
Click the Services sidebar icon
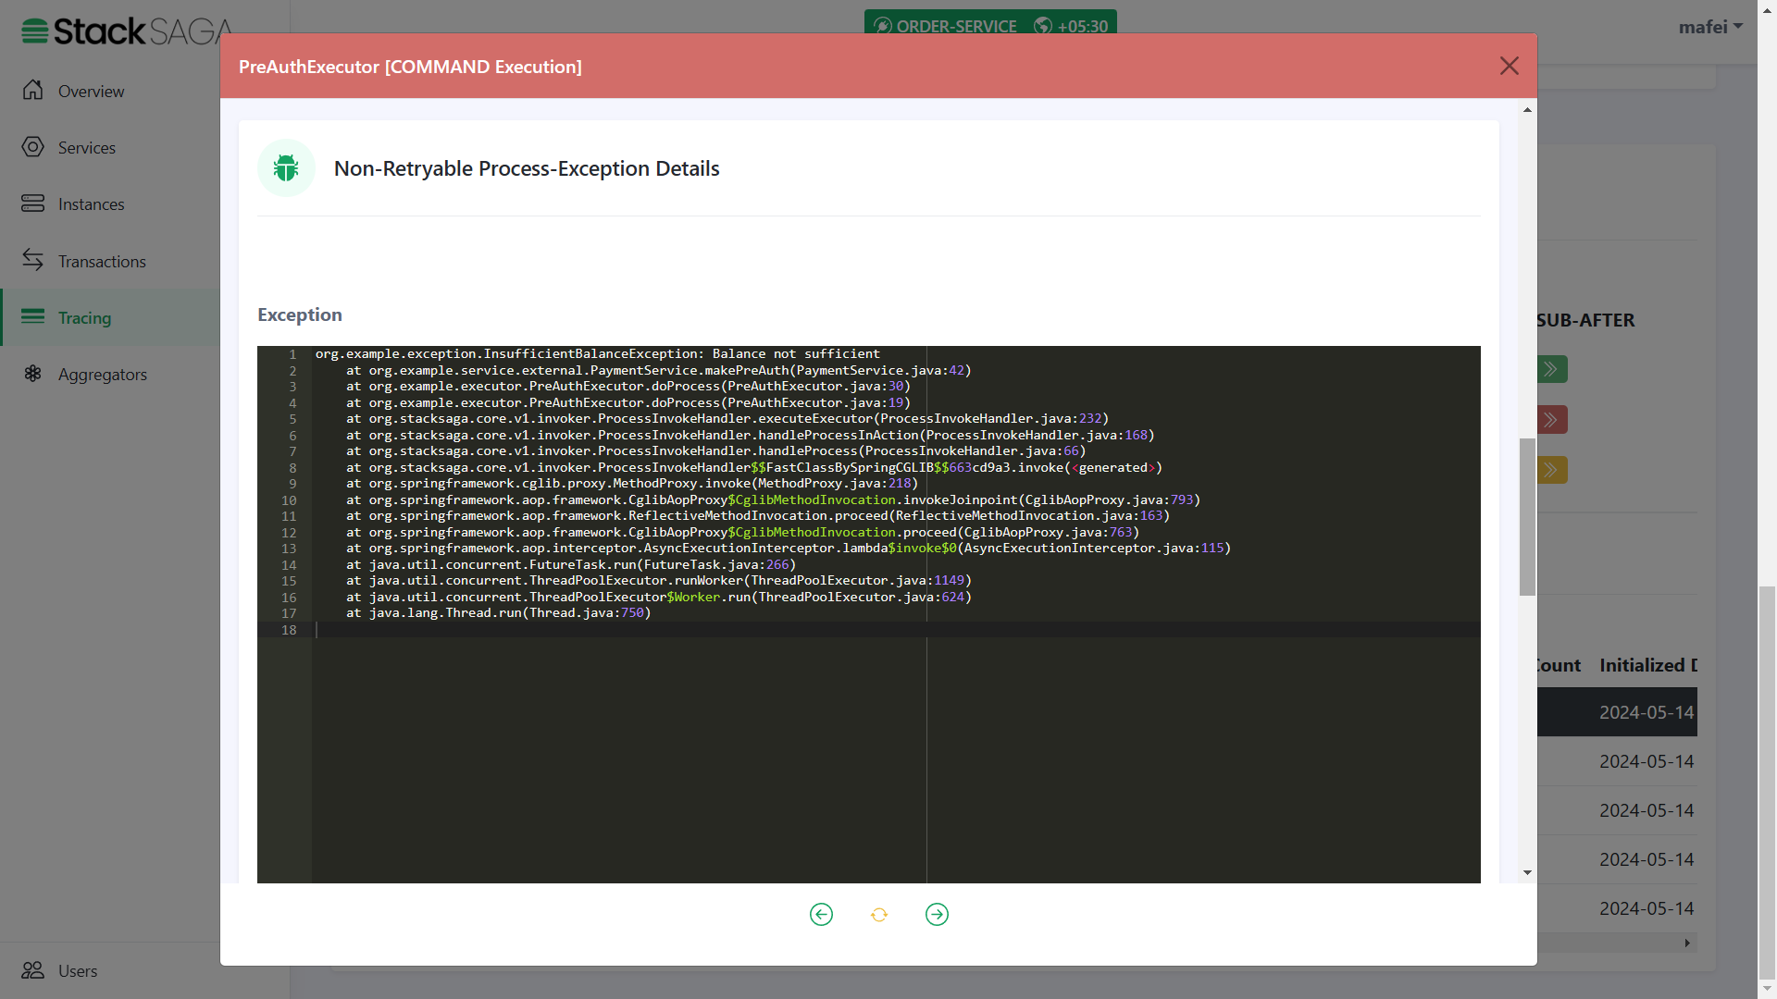tap(31, 146)
